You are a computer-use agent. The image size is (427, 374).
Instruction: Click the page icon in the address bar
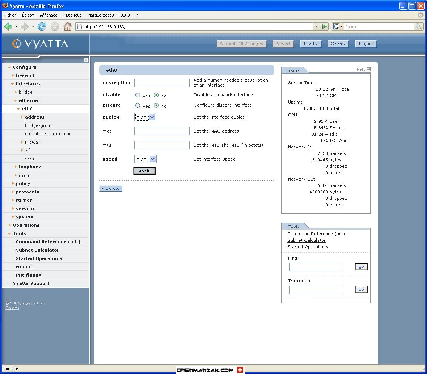(x=80, y=27)
